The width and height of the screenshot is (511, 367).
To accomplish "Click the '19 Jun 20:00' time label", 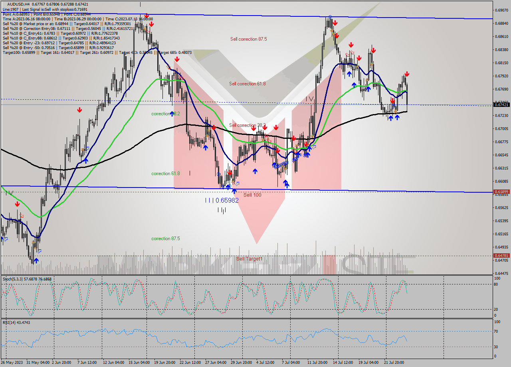I will click(x=164, y=362).
